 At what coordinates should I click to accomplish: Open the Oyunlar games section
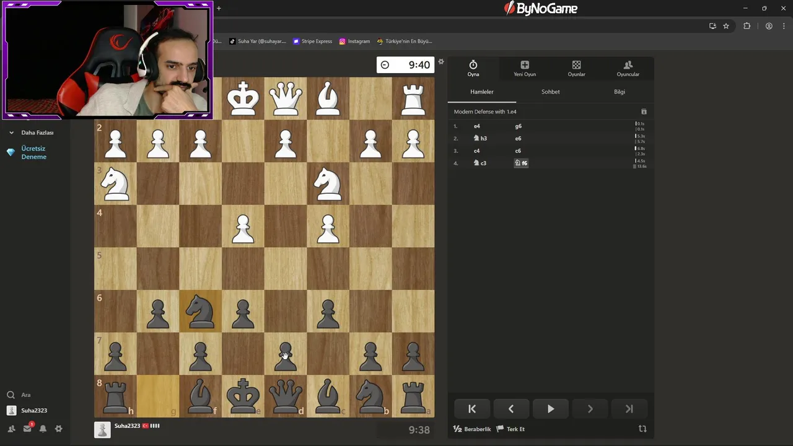576,68
